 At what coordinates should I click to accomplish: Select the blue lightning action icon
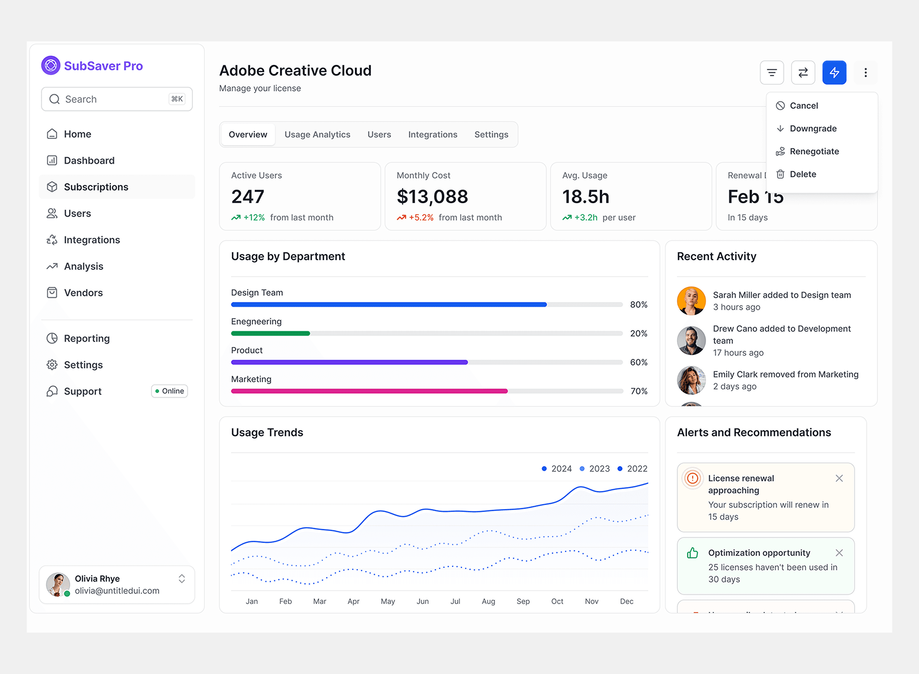point(834,73)
